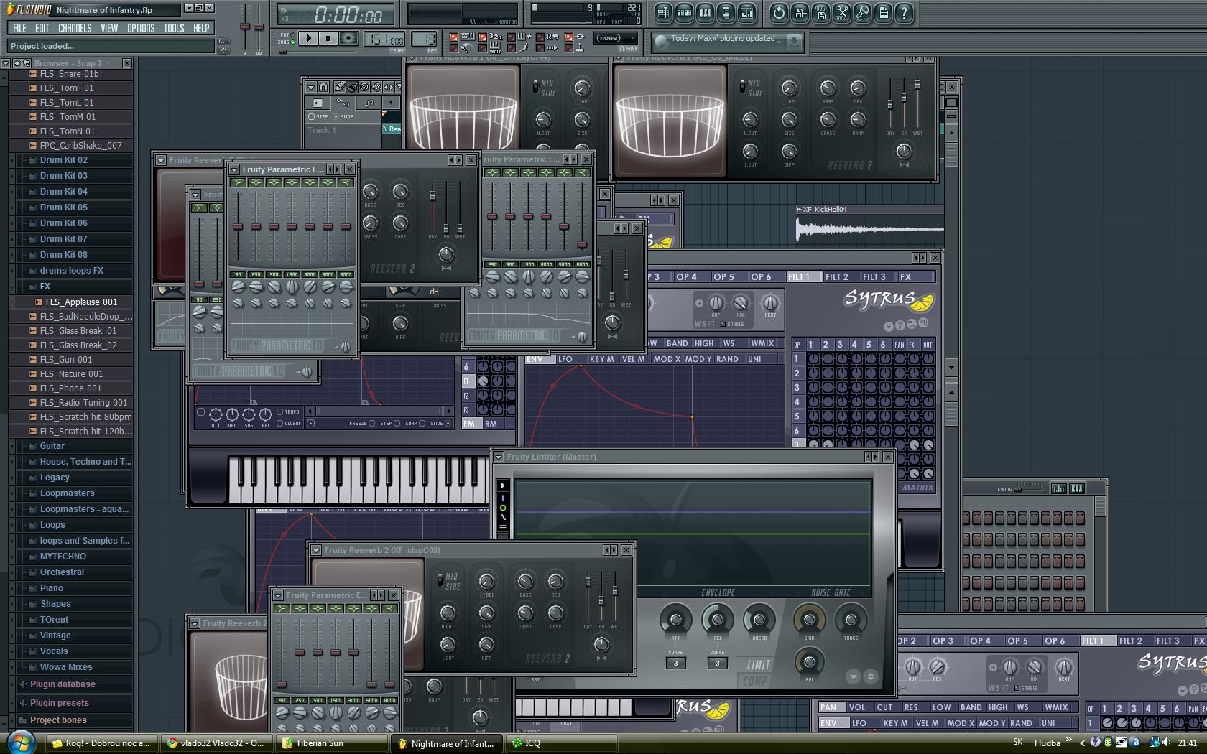Open the project info document icon
1207x754 pixels.
883,13
